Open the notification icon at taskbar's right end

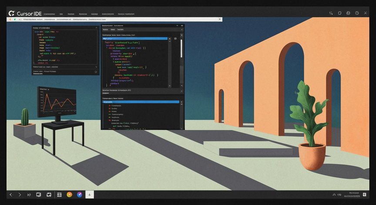click(x=365, y=195)
